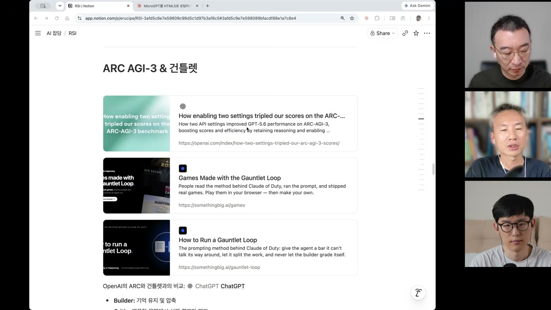Open the Claude extension icon in toolbar
The width and height of the screenshot is (551, 310).
(366, 18)
